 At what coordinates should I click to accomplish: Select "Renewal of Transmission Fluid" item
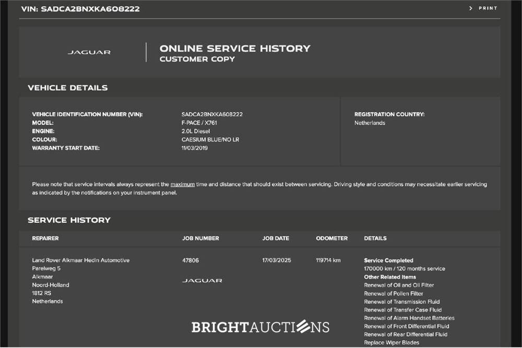402,302
